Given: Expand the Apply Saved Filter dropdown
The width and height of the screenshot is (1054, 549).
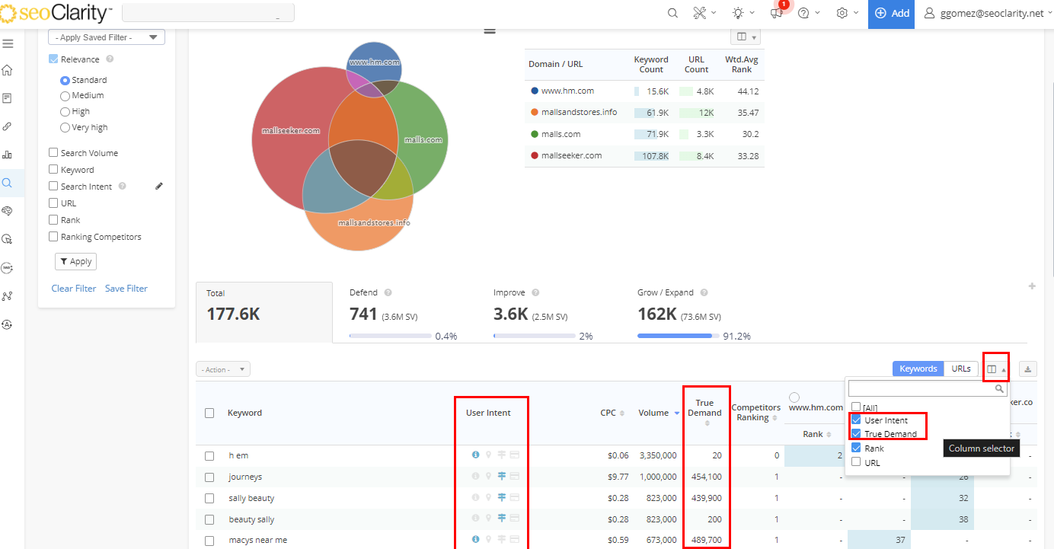Looking at the screenshot, I should click(x=107, y=37).
